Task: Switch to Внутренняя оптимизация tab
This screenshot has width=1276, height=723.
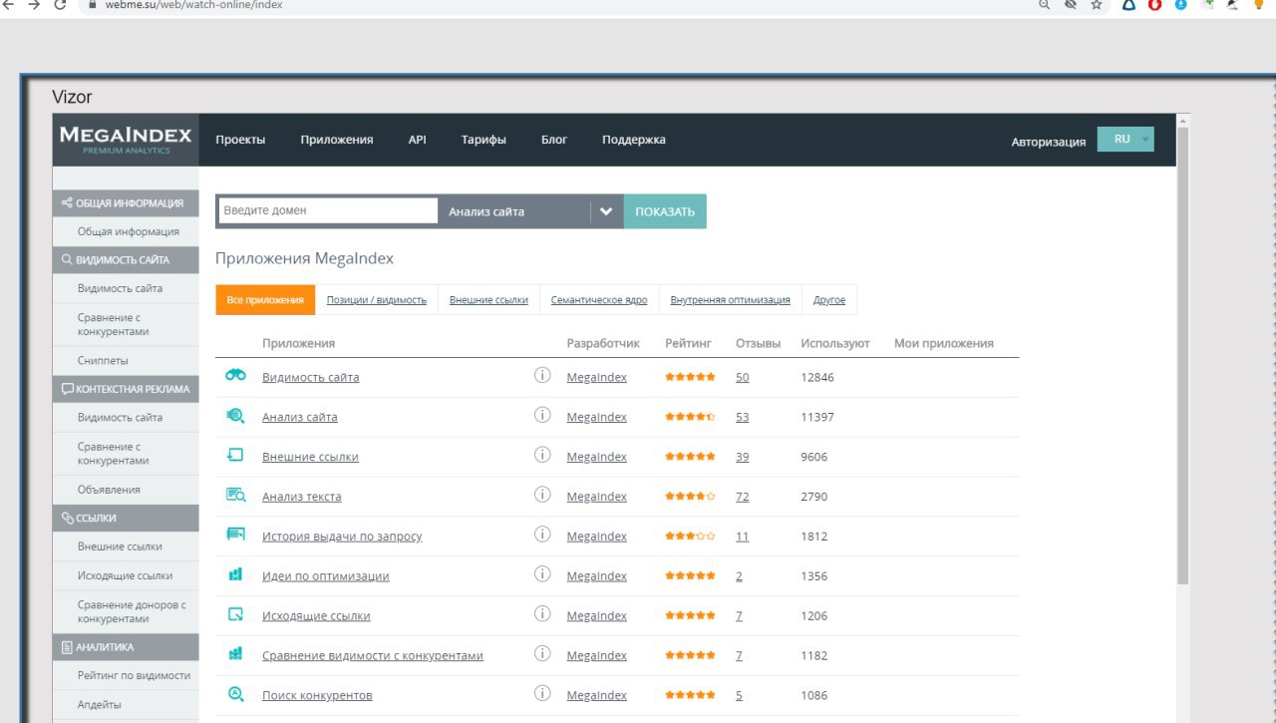Action: (731, 299)
